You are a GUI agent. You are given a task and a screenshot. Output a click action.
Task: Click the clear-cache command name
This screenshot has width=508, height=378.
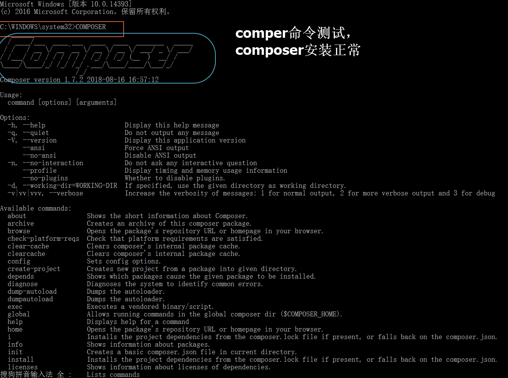coord(28,246)
